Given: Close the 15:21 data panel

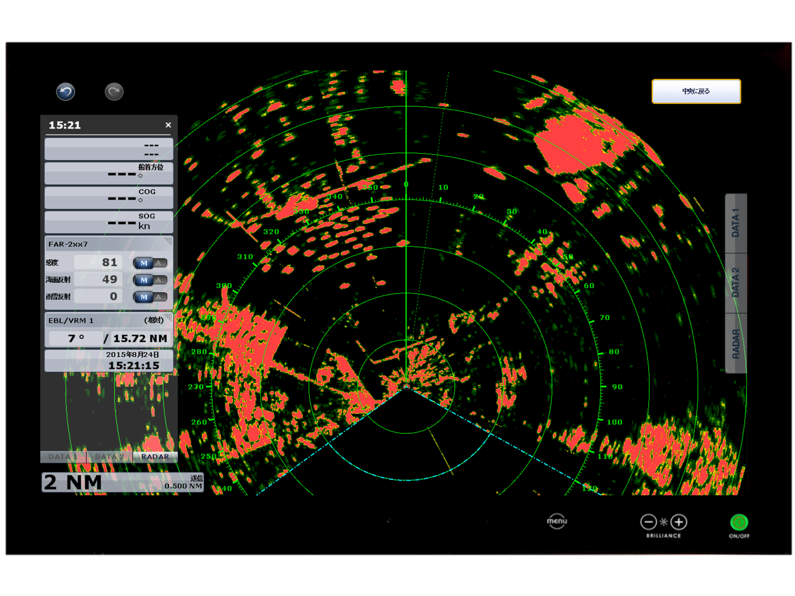Looking at the screenshot, I should coord(168,125).
